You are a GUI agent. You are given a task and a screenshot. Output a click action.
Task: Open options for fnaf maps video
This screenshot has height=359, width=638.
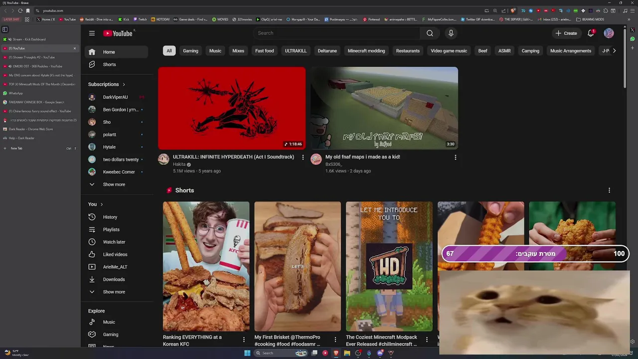tap(455, 157)
